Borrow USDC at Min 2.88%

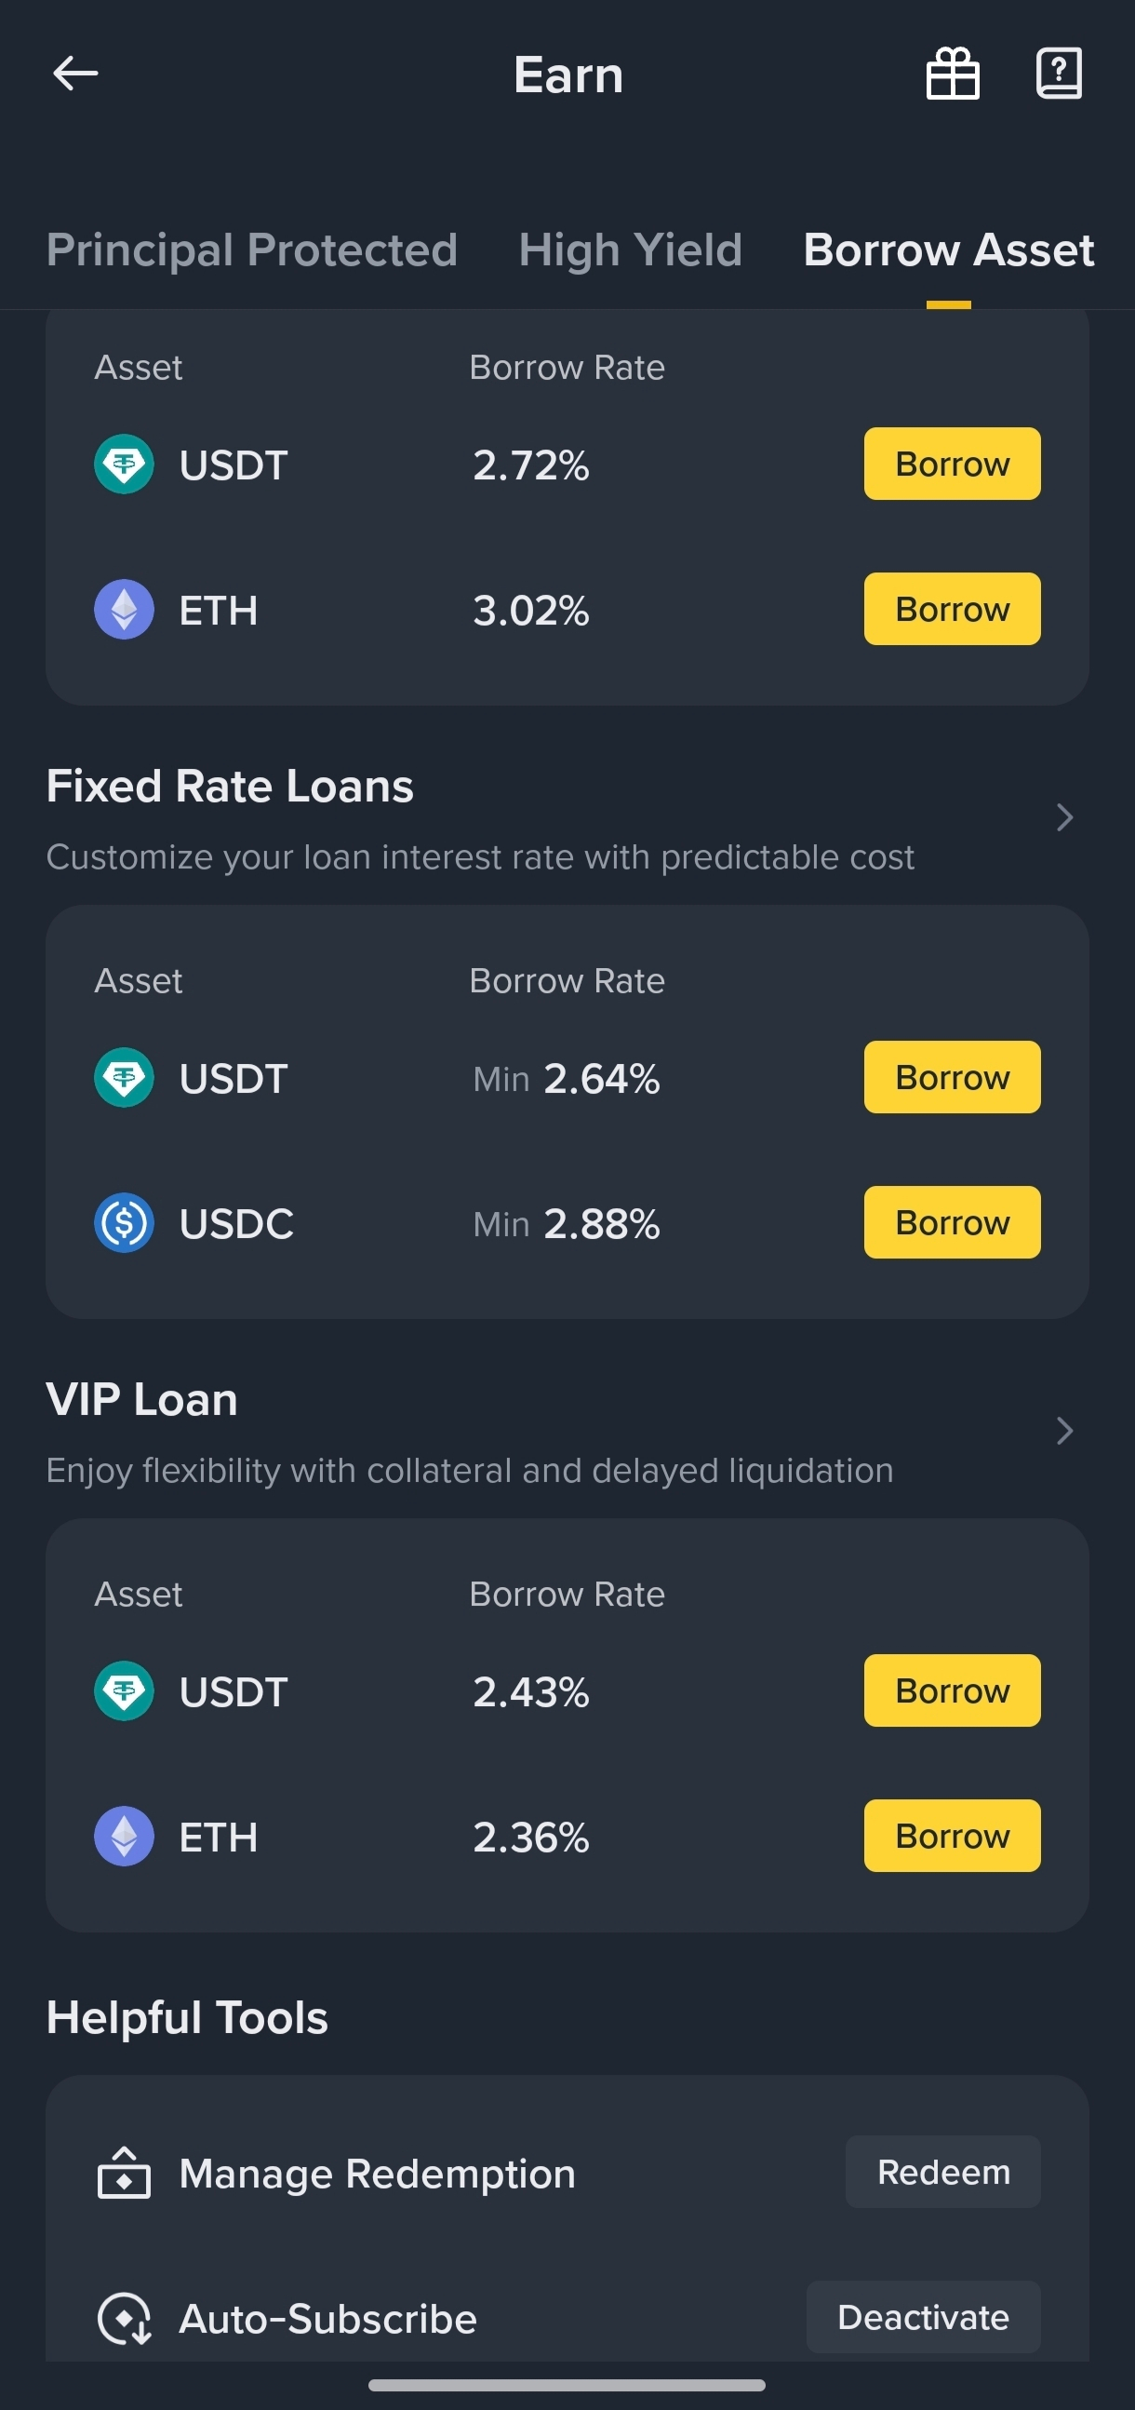[952, 1222]
